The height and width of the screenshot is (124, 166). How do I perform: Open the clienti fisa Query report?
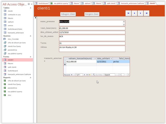tap(14, 84)
